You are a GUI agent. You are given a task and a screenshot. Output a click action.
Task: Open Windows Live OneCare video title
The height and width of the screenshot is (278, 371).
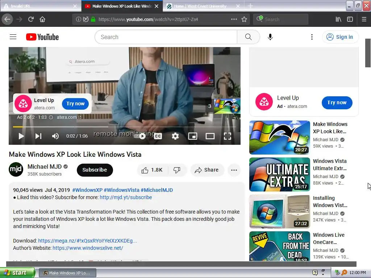329,239
